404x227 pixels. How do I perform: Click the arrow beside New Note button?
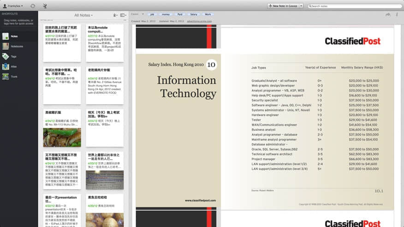click(x=301, y=6)
